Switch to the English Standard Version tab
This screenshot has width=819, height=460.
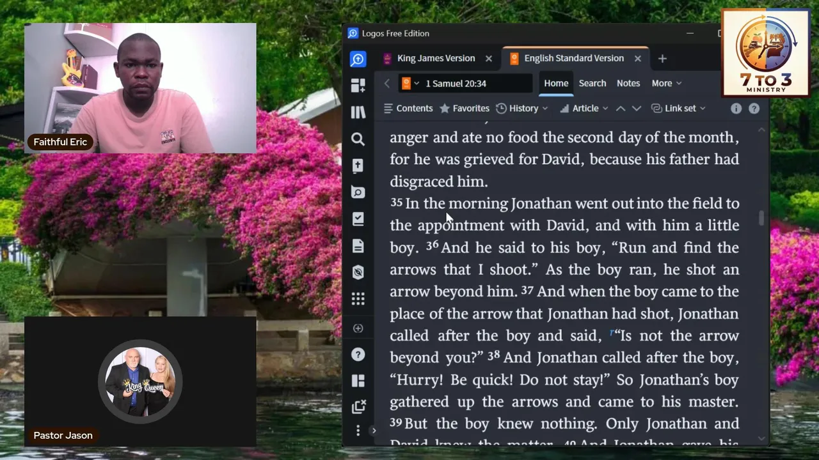(574, 58)
